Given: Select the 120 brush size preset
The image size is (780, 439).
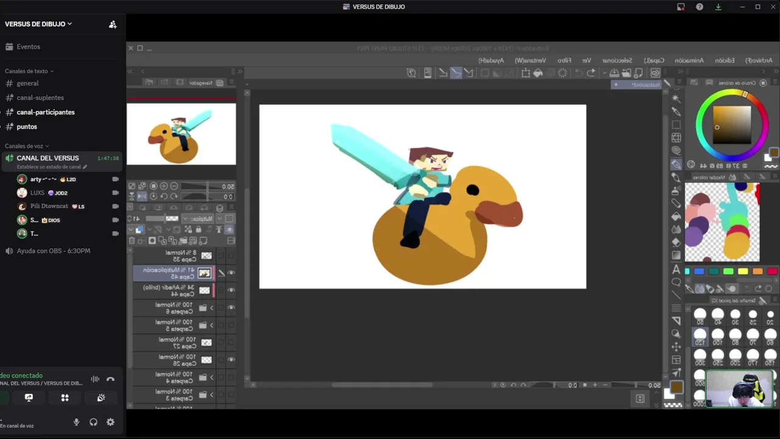Looking at the screenshot, I should point(700,337).
